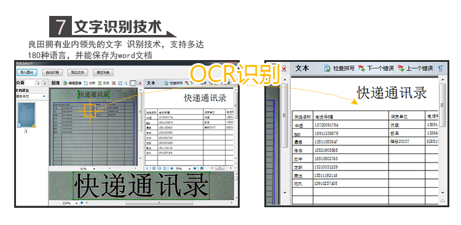The image size is (461, 225).
Task: Click the red X delete area icon
Action: click(140, 83)
